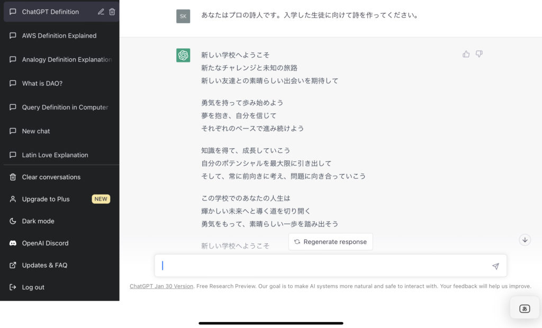Open the AWS Definition Explained conversation

point(59,35)
